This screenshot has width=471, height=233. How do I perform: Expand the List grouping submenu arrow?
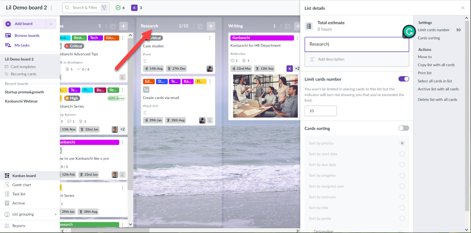coord(56,215)
